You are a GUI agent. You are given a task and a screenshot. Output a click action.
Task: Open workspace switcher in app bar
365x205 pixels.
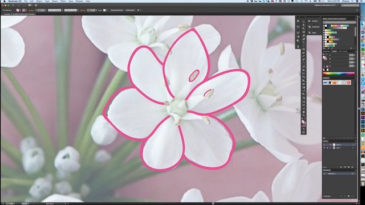click(x=327, y=5)
